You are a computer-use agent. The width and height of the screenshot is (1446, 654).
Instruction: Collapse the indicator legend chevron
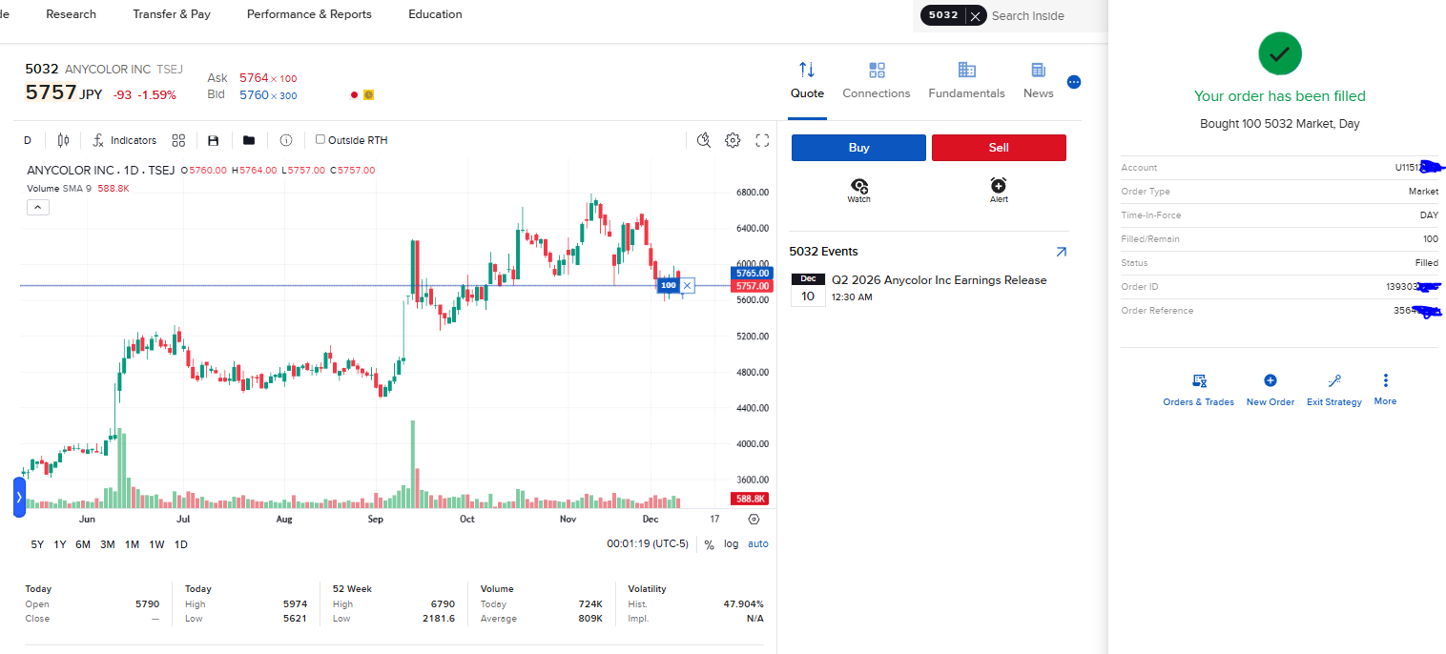(x=37, y=207)
